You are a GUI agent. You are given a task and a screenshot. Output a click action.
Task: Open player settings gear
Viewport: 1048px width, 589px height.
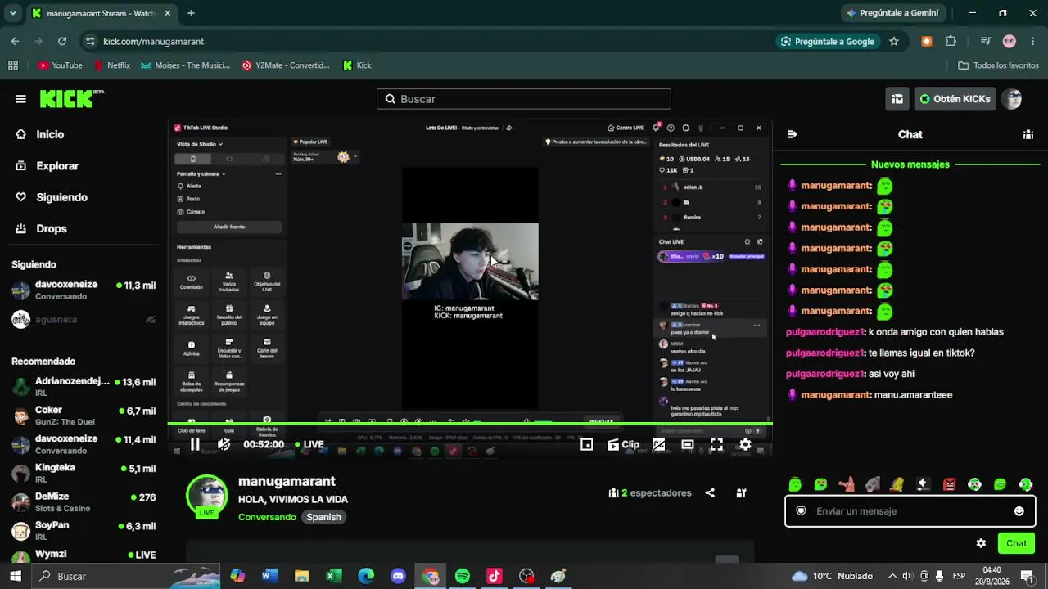pos(745,444)
